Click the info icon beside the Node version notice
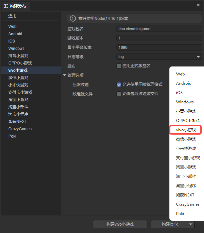 pyautogui.click(x=73, y=19)
